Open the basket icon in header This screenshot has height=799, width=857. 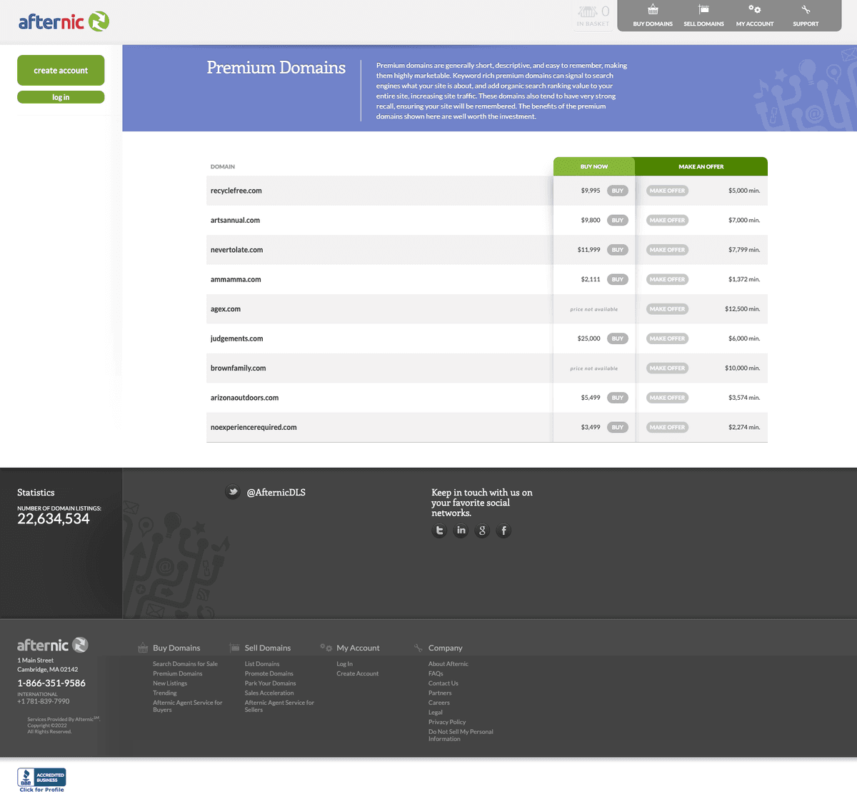593,16
